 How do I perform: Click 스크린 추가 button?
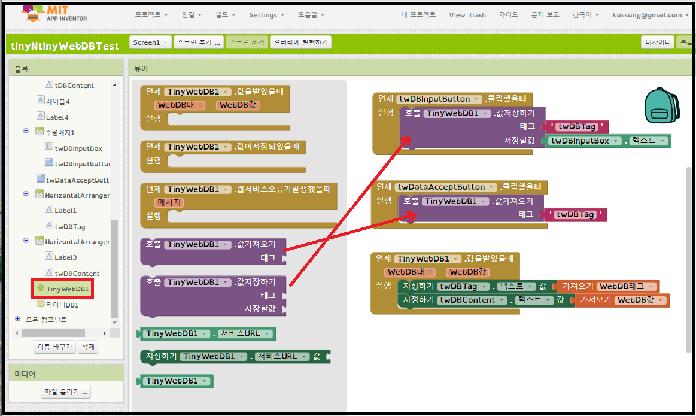199,42
